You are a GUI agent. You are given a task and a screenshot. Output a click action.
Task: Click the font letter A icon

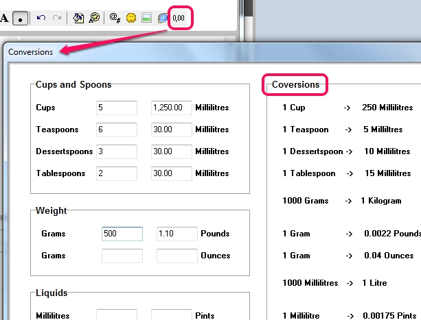pyautogui.click(x=4, y=18)
